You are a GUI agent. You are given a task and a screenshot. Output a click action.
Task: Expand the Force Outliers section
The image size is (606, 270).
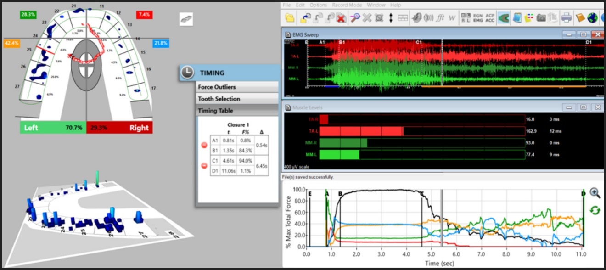point(237,87)
